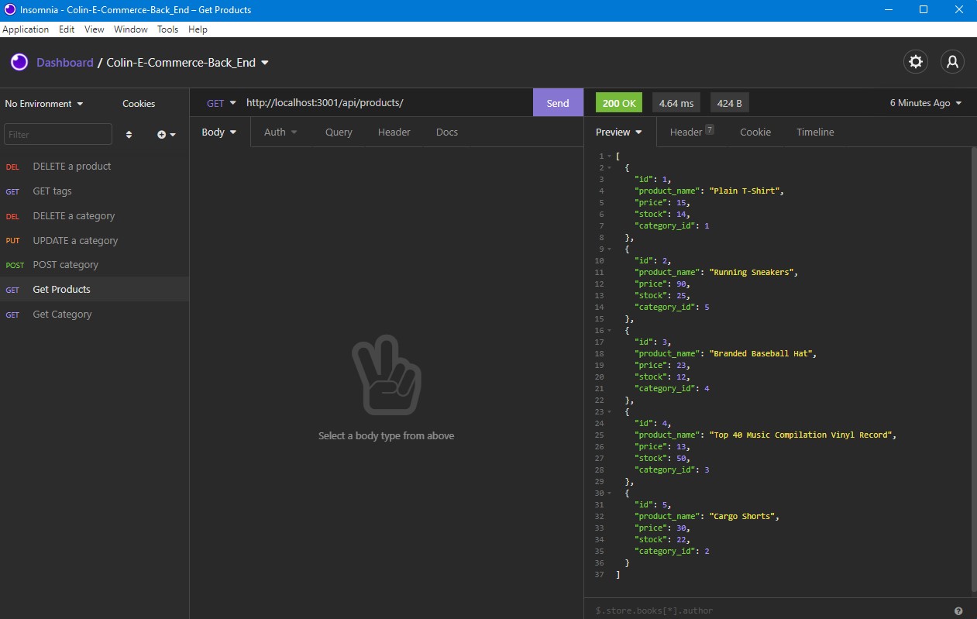
Task: Click the 200 OK status badge
Action: (619, 103)
